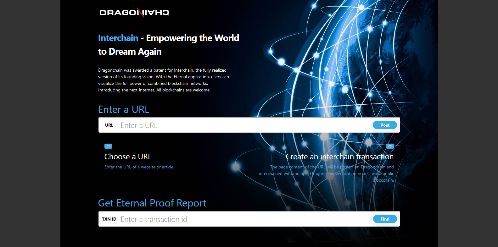This screenshot has width=498, height=247.
Task: Click the Interchain heading word
Action: click(x=118, y=38)
